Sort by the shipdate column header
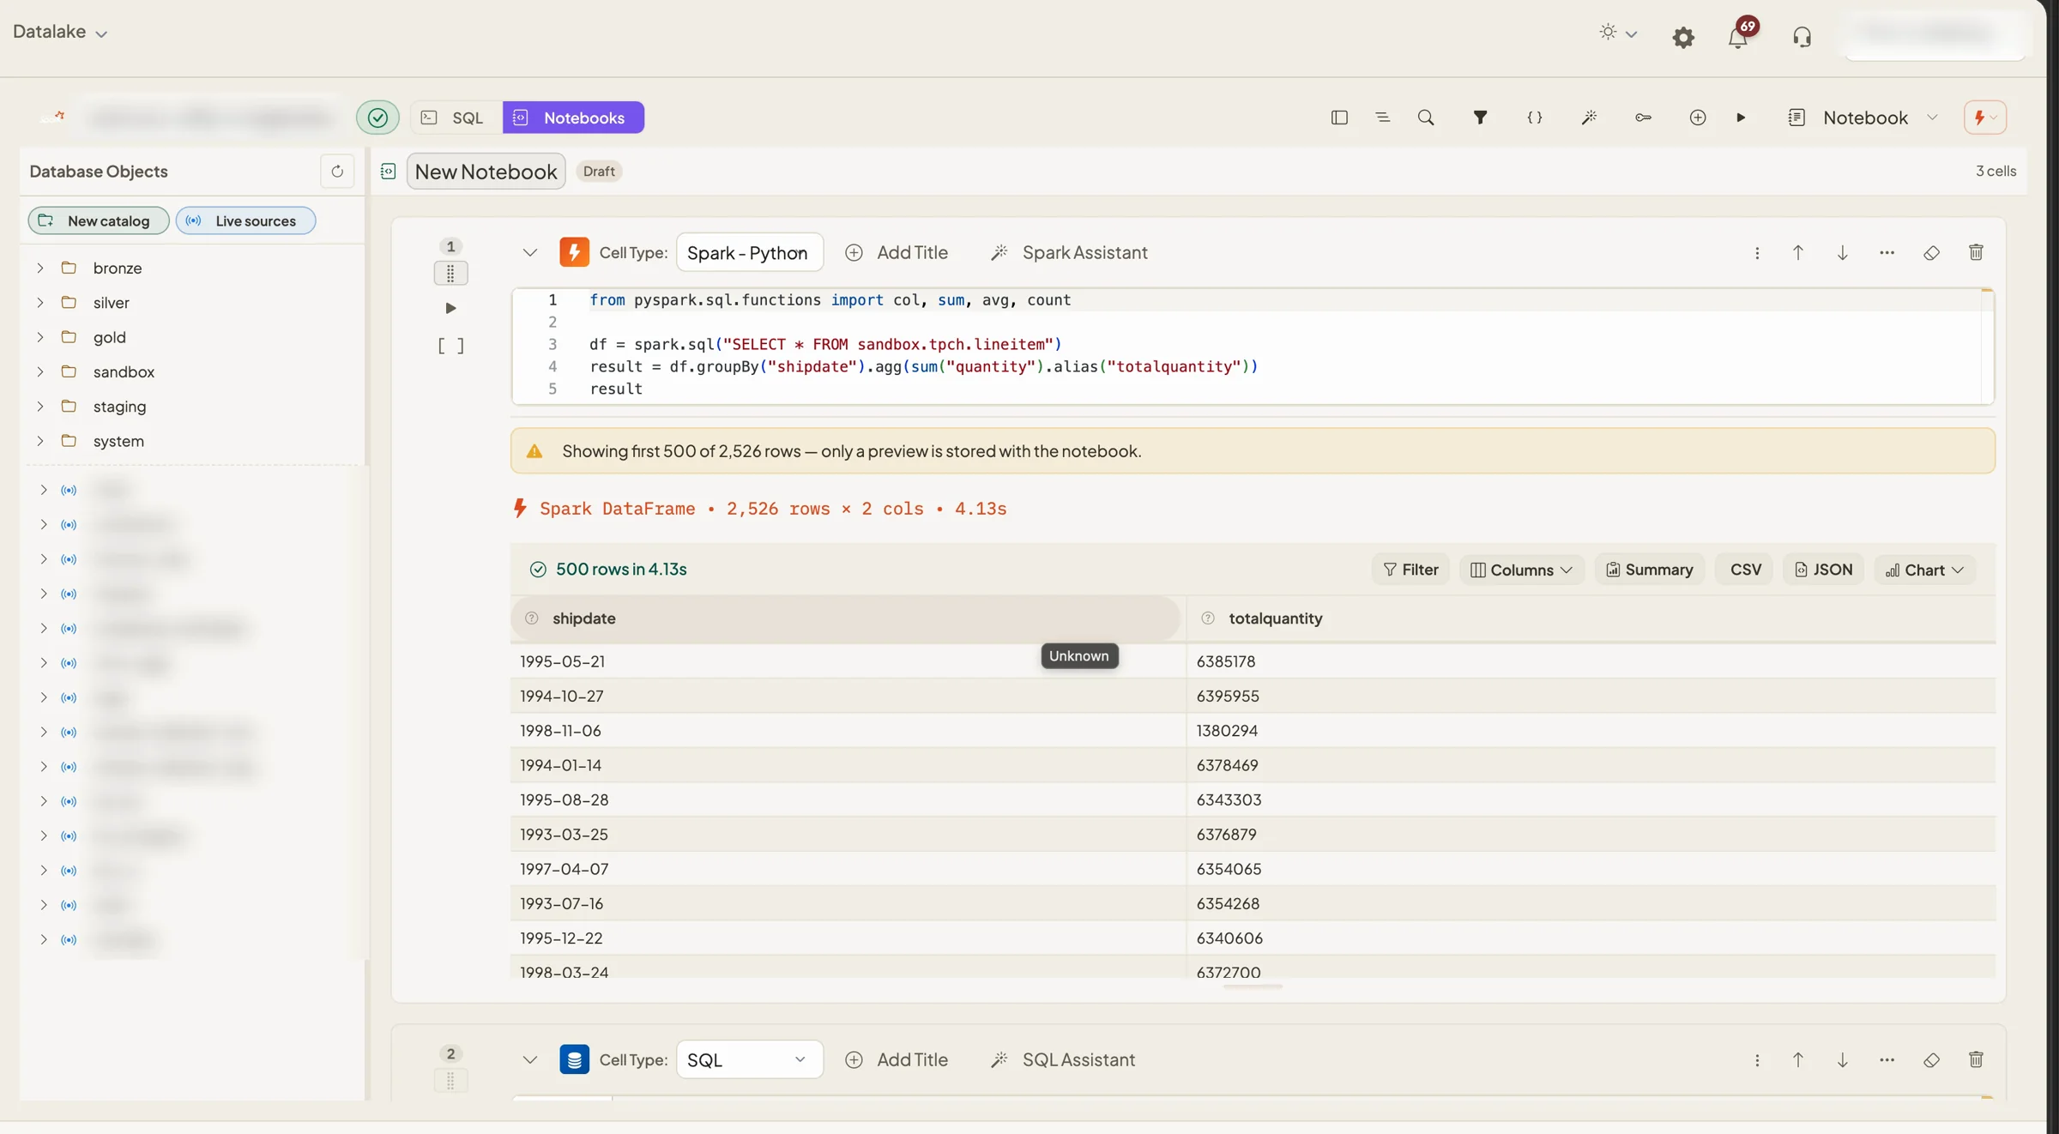Viewport: 2059px width, 1134px height. [x=846, y=618]
